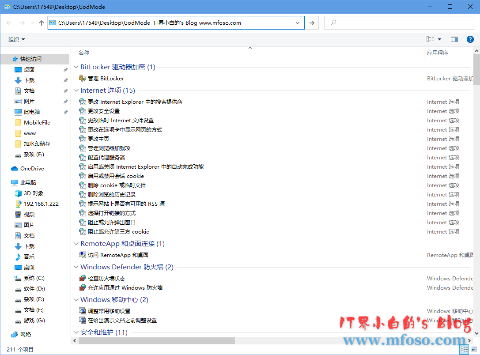The image size is (480, 355).
Task: Open the www folder
Action: click(30, 133)
